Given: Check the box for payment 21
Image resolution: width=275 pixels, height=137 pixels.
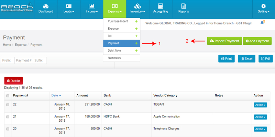Looking at the screenshot, I should [x=8, y=117].
